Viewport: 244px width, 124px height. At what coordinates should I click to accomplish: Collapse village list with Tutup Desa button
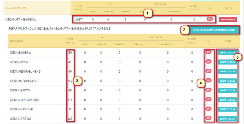coord(228,19)
